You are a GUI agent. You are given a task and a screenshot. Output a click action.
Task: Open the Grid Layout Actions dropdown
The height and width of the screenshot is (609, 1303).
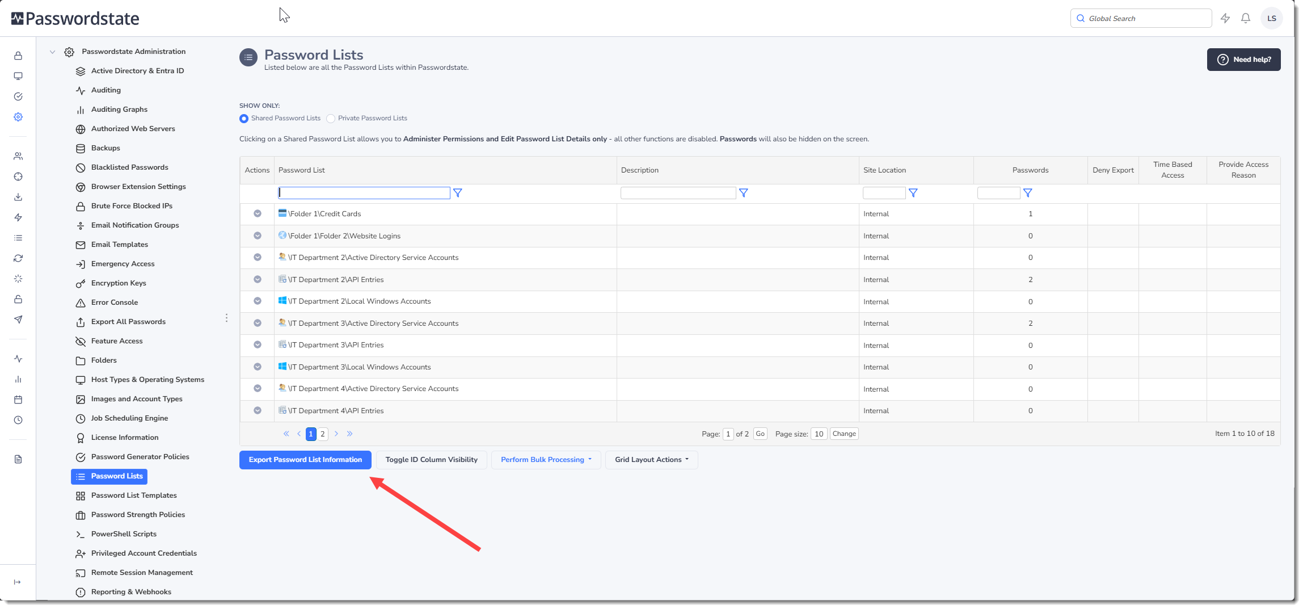(x=652, y=460)
